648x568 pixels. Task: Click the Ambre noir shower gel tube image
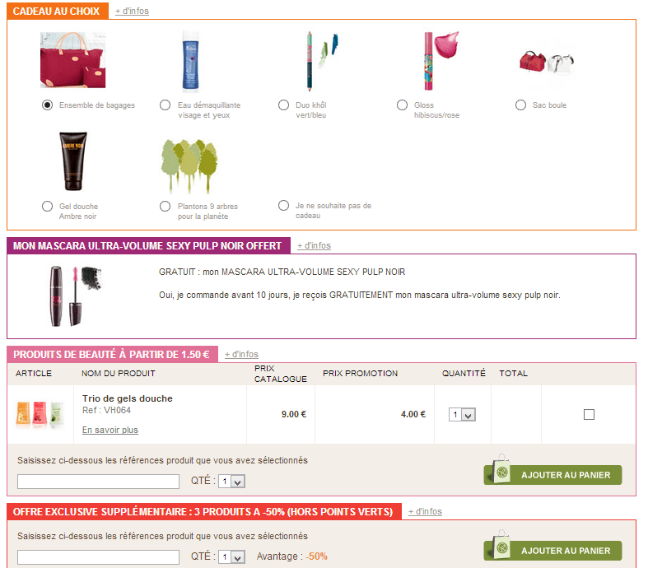point(72,161)
